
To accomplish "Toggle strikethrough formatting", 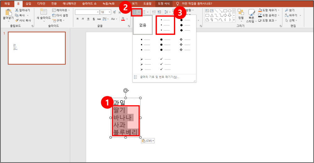I will coord(99,19).
